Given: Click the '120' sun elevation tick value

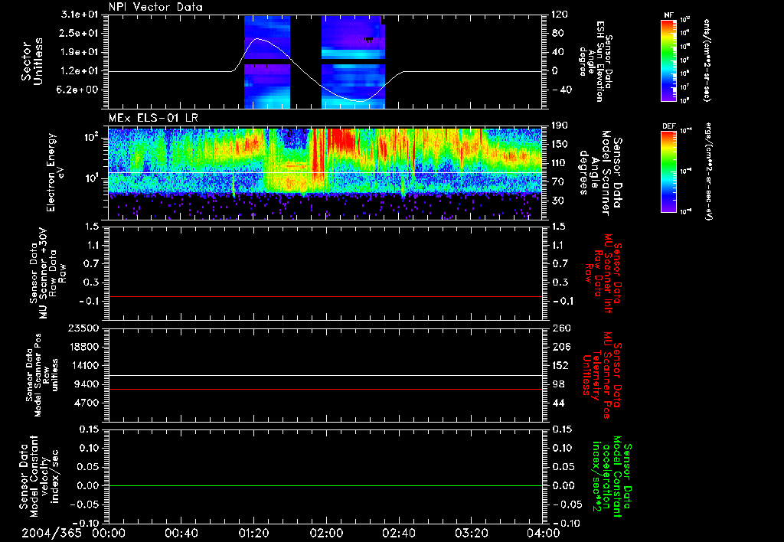Looking at the screenshot, I should tap(560, 15).
